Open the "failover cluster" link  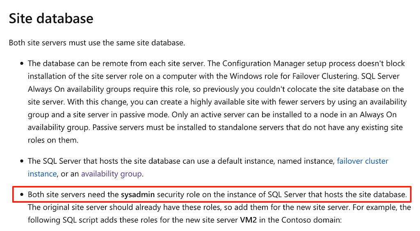tap(362, 161)
